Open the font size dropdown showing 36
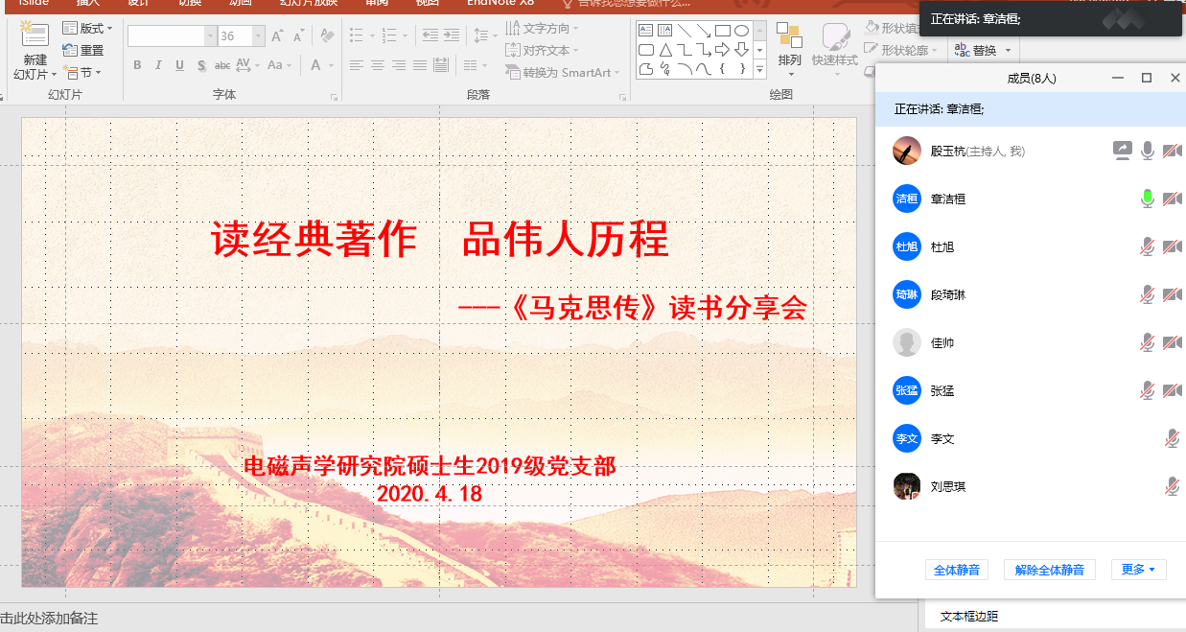 [258, 36]
